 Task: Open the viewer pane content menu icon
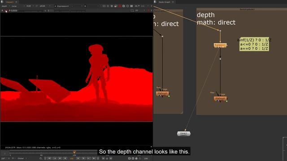2,2
